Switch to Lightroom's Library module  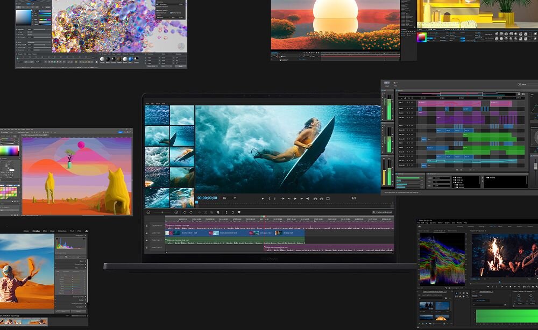tap(26, 231)
